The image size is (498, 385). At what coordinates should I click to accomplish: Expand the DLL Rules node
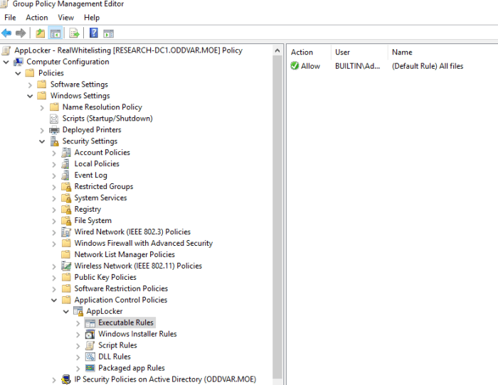[x=78, y=357]
